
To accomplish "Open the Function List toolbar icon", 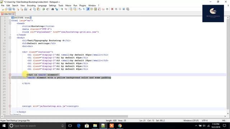I will click(100, 9).
